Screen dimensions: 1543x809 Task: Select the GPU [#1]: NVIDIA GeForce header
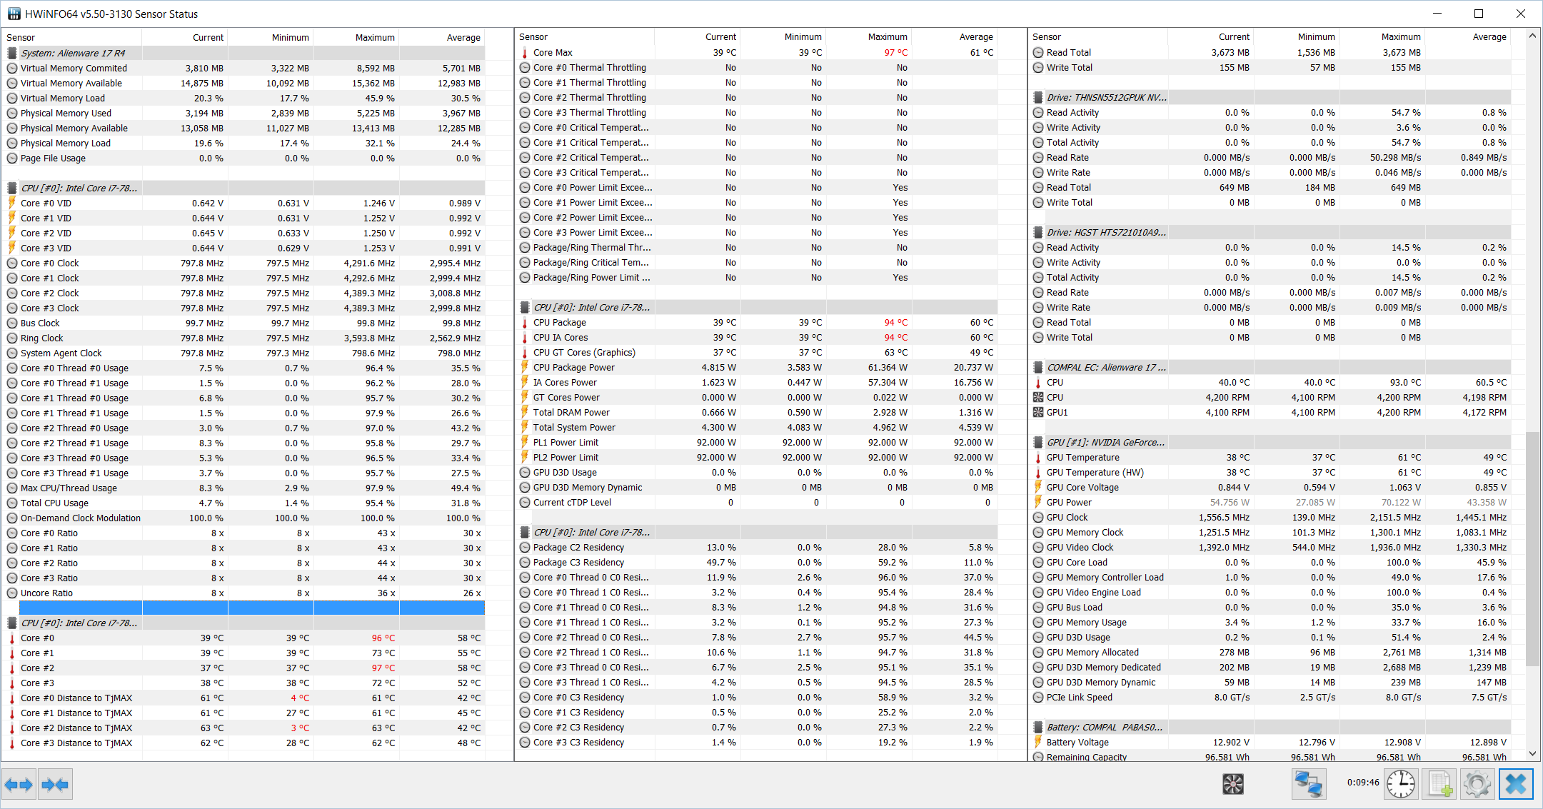(1105, 442)
